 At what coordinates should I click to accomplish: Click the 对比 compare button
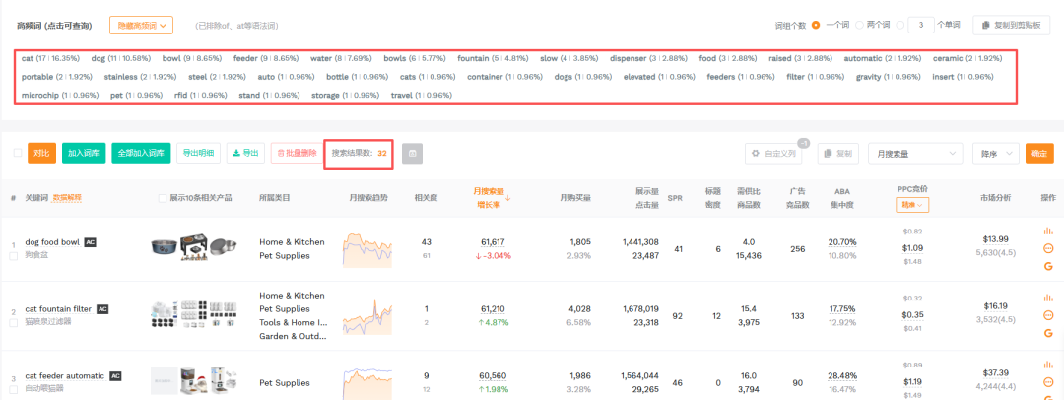(x=41, y=153)
